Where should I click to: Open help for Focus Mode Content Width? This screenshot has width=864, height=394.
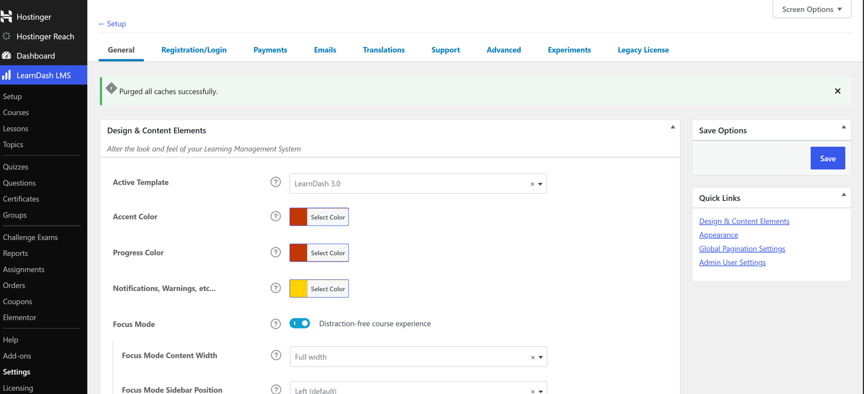click(276, 355)
